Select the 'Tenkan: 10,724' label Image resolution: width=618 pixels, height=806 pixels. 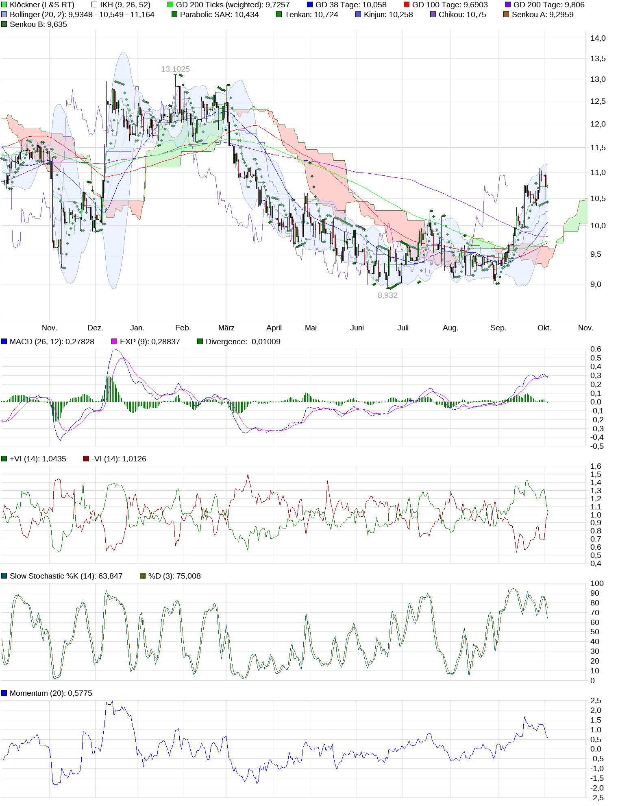[311, 15]
